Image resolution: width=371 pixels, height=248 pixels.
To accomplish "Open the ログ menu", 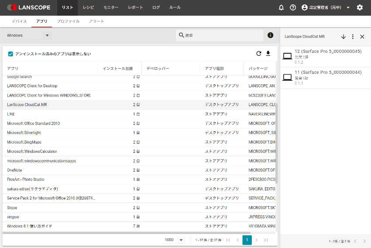I will 156,7.
